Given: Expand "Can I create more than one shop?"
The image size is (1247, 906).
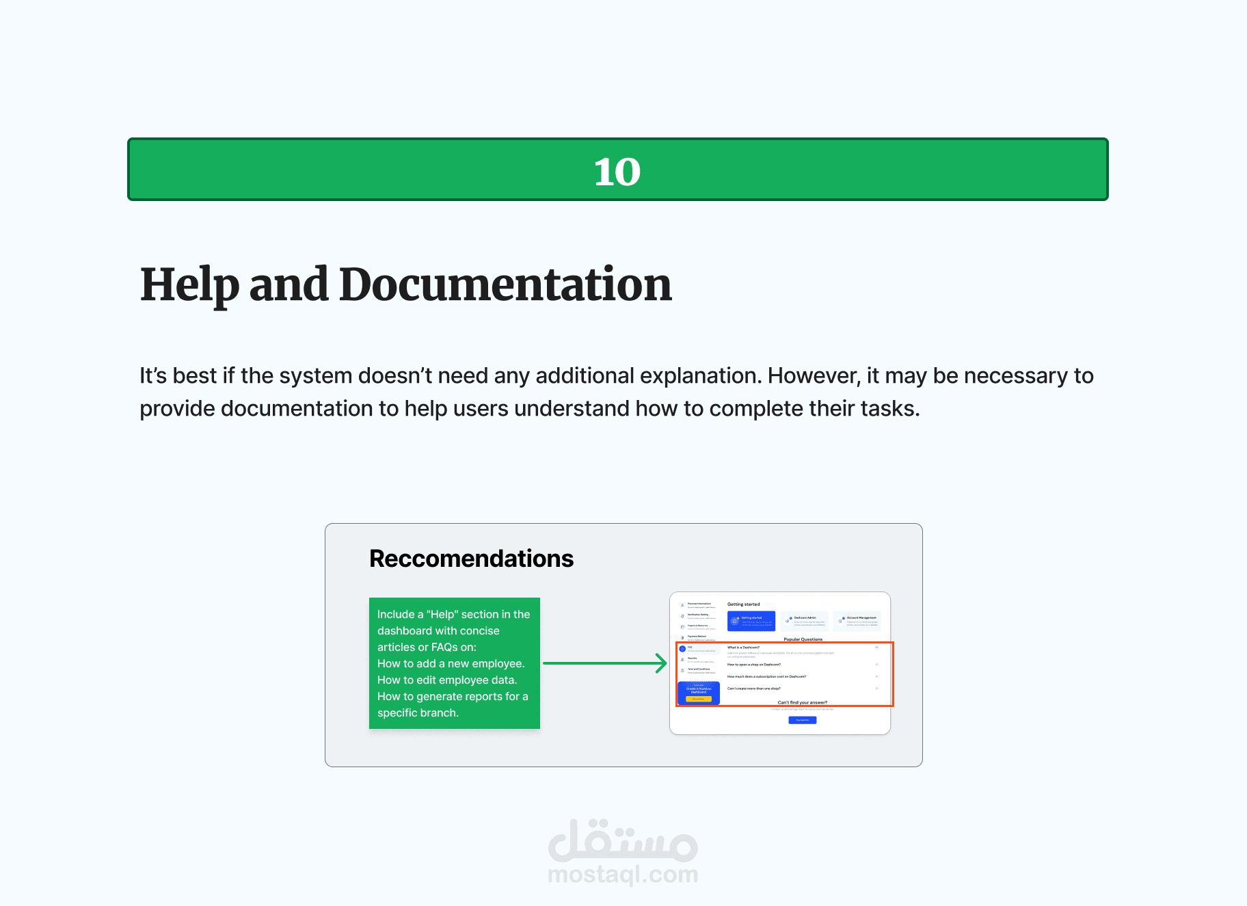Looking at the screenshot, I should pos(876,689).
